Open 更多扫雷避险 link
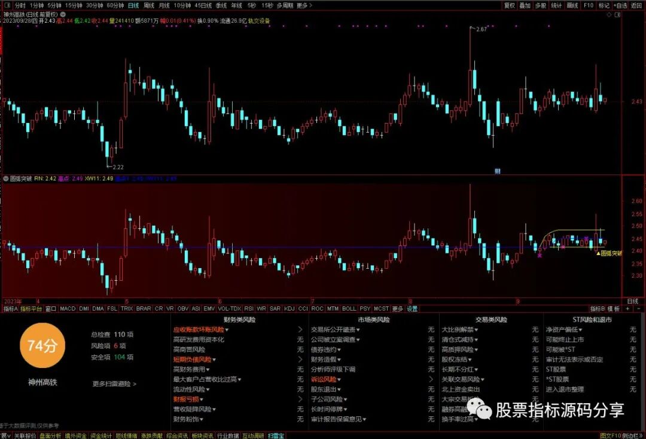The height and width of the screenshot is (439, 646). pyautogui.click(x=114, y=384)
